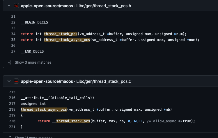218x138 pixels.
Task: Open file Libc/gen/thread_stack_pcs.h
Action: point(104,6)
